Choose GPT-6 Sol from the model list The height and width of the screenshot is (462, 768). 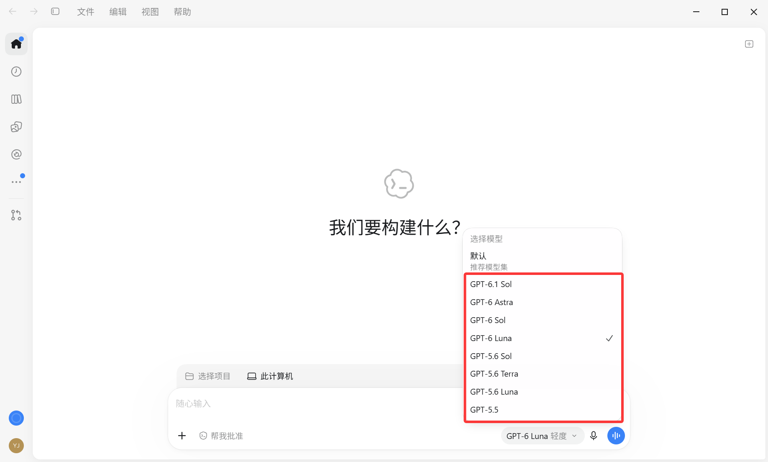pos(543,320)
